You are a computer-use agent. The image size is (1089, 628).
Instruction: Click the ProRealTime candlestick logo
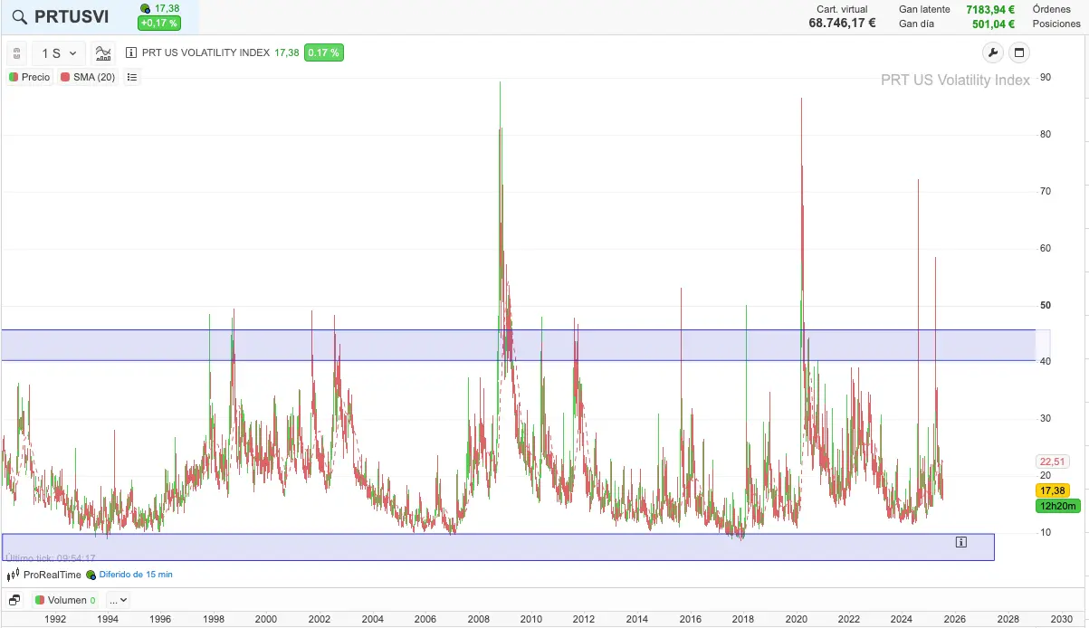pos(13,575)
